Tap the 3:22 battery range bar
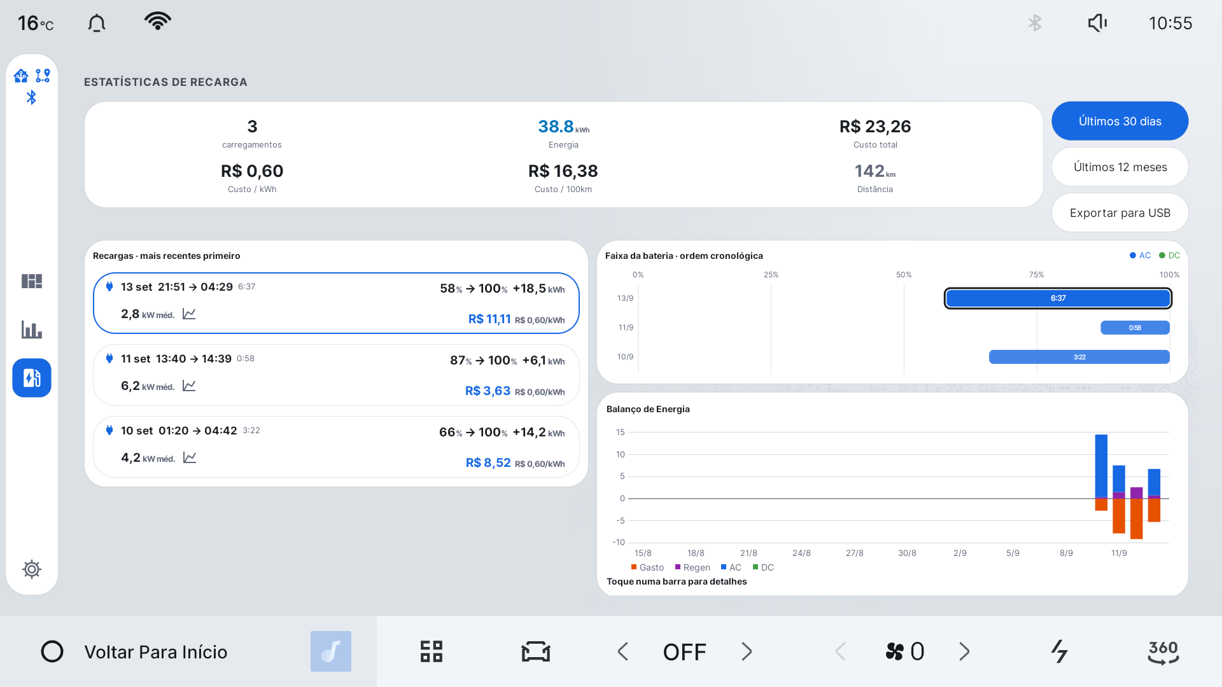The width and height of the screenshot is (1222, 687). coord(1079,357)
